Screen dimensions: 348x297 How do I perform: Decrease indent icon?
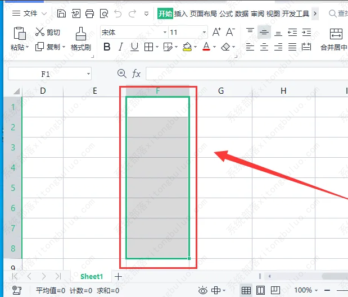tap(292, 33)
